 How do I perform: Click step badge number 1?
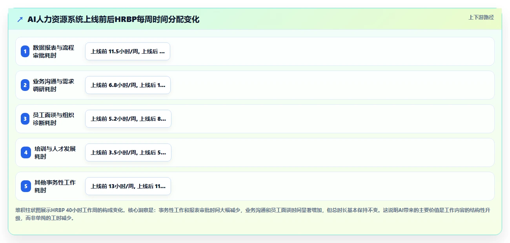pos(25,51)
